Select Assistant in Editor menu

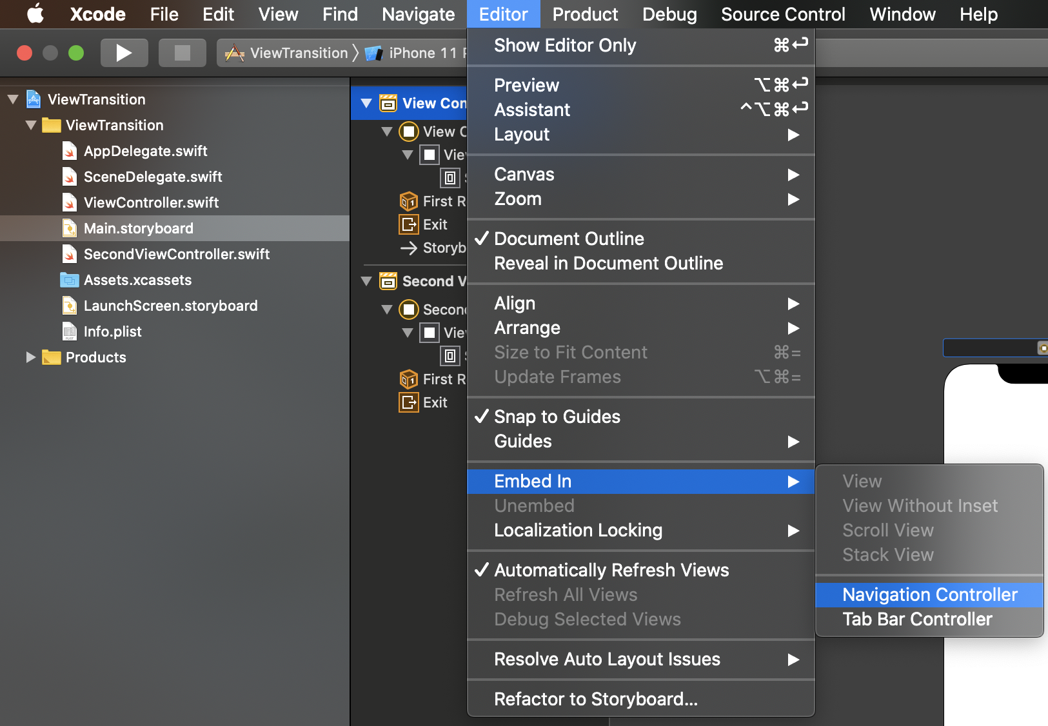pos(641,110)
